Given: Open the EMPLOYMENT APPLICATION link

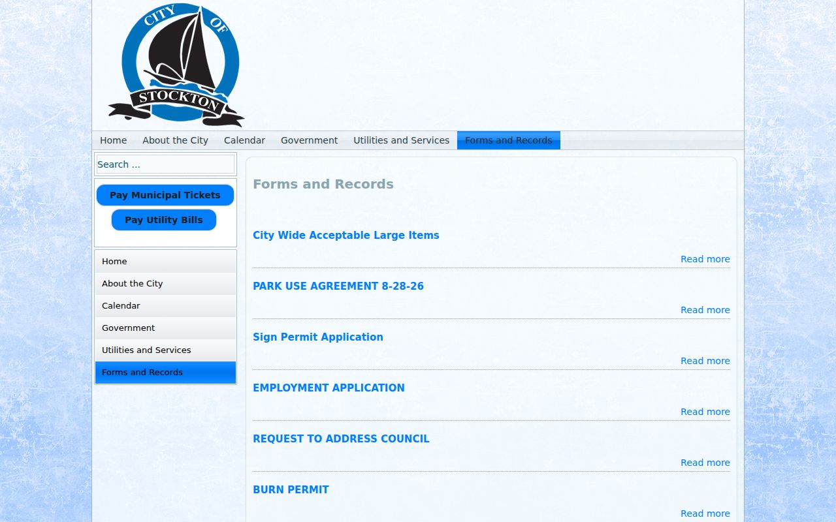Looking at the screenshot, I should coord(329,388).
